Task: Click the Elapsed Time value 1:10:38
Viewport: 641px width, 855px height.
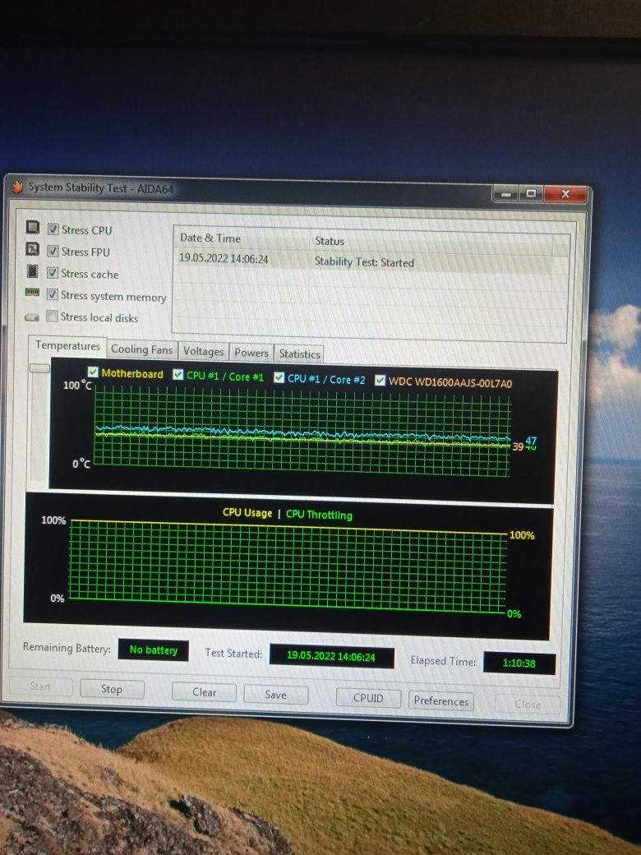Action: (519, 663)
